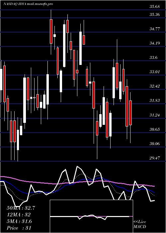The width and height of the screenshot is (166, 233).
Task: Click the 5MA : 31.6 indicator text
Action: (x=19, y=221)
